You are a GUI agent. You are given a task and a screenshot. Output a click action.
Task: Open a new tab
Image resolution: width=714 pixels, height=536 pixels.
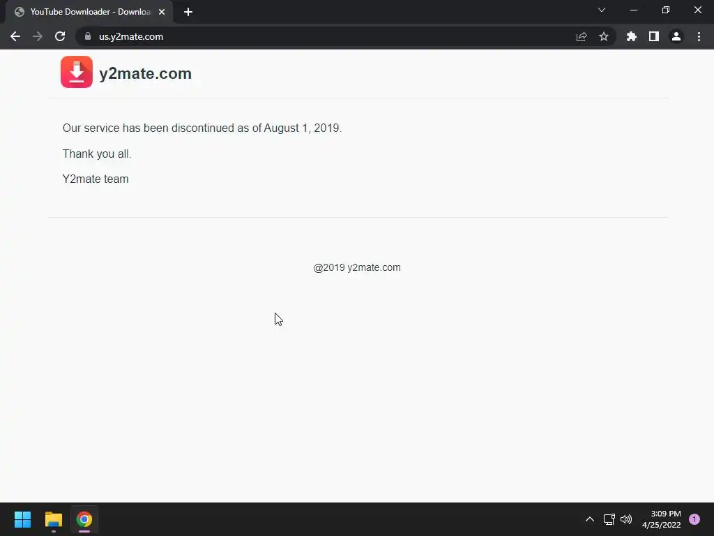pyautogui.click(x=188, y=12)
